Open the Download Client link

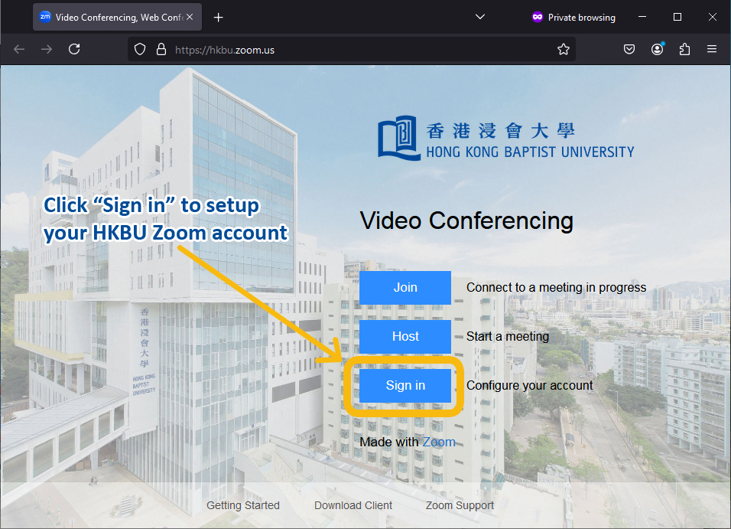pos(353,505)
